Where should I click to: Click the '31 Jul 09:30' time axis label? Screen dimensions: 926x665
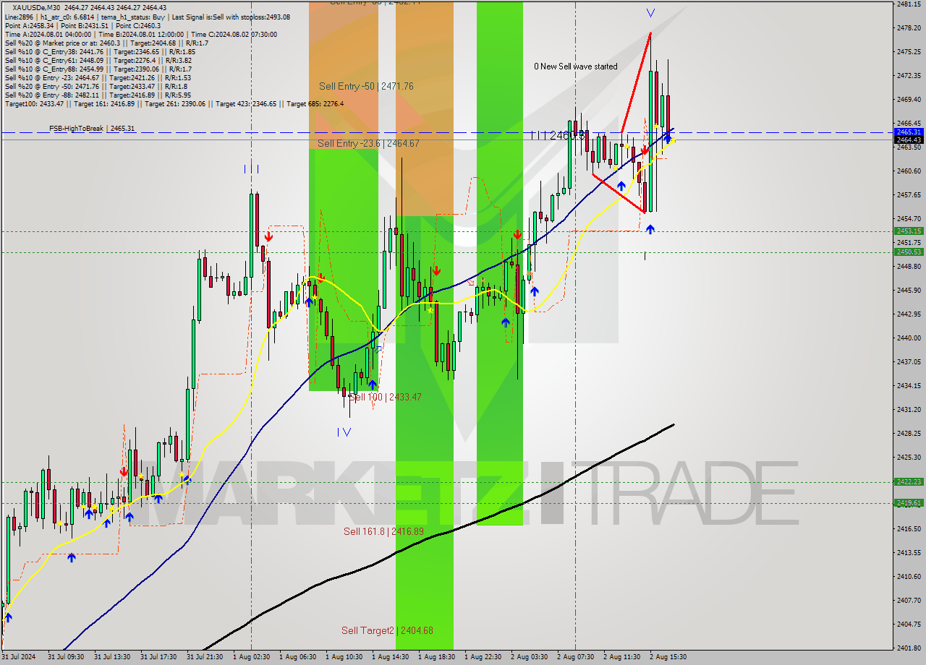pos(66,657)
